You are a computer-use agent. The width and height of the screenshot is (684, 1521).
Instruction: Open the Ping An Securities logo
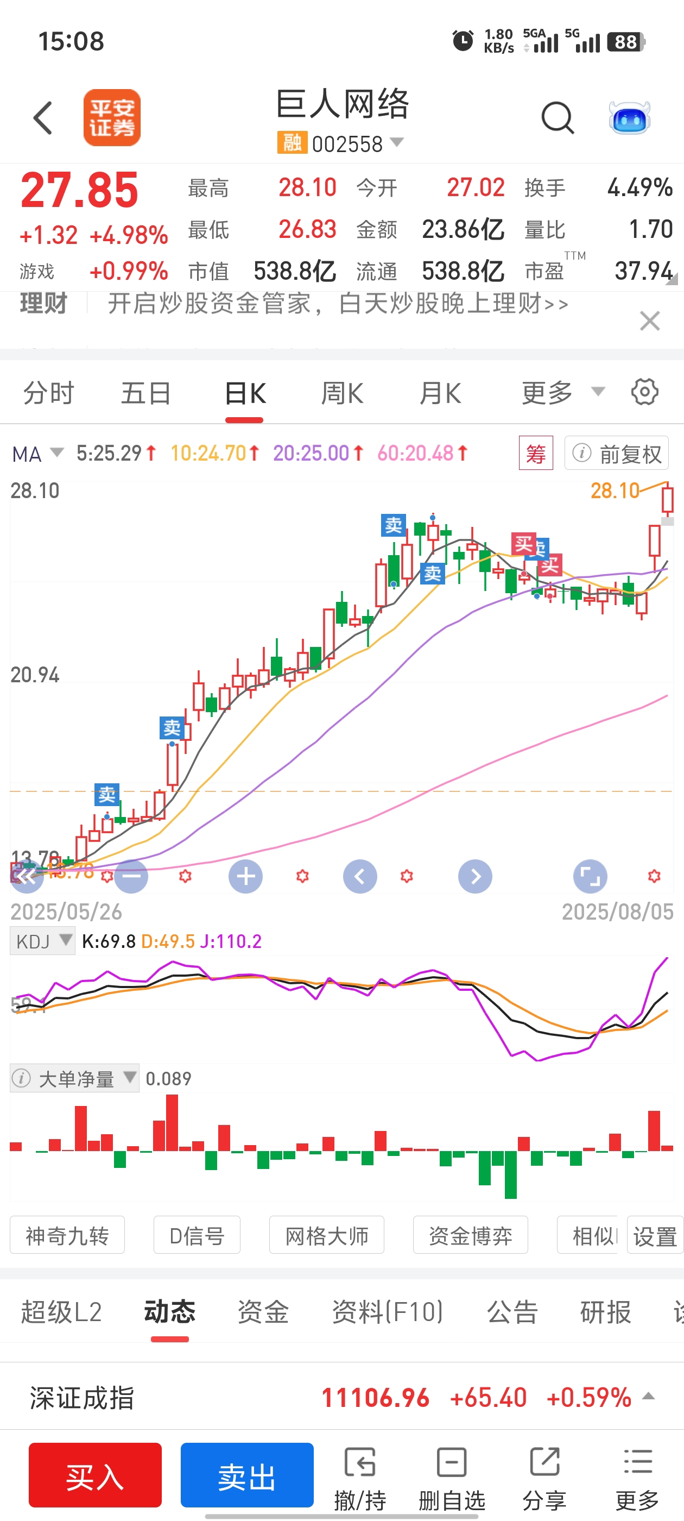click(x=112, y=117)
